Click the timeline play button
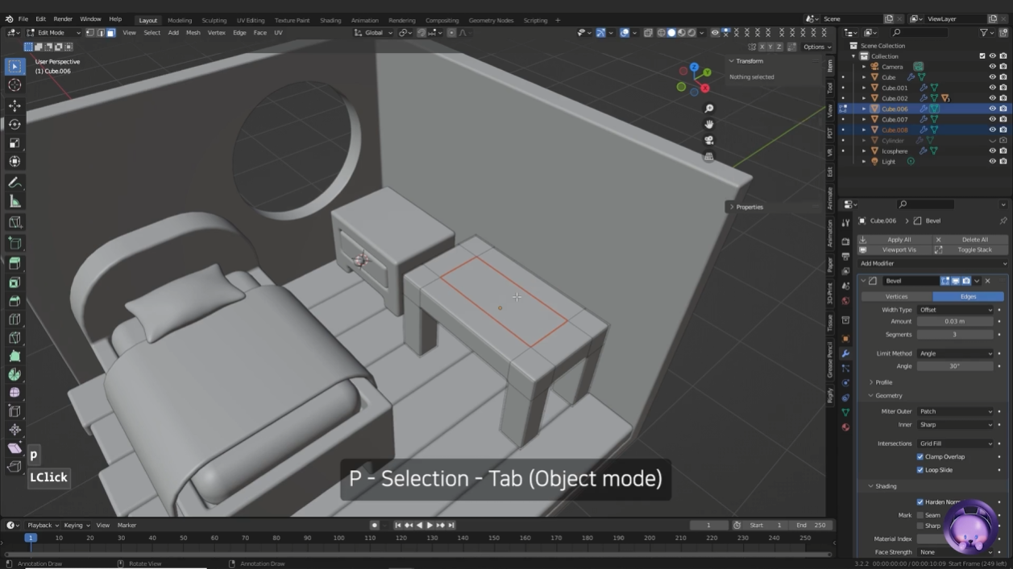Screen dimensions: 1013x569 point(430,526)
